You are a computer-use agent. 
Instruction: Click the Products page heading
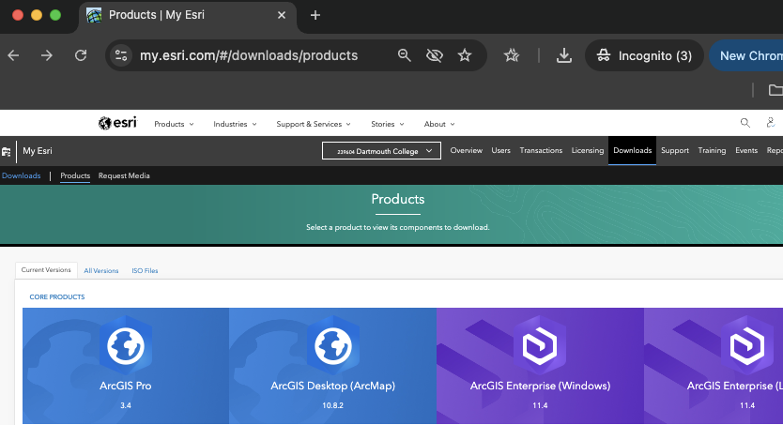pos(397,199)
